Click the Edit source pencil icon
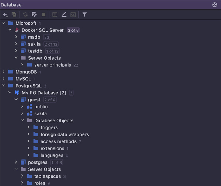Screen dimensions: 221x186 pyautogui.click(x=64, y=14)
